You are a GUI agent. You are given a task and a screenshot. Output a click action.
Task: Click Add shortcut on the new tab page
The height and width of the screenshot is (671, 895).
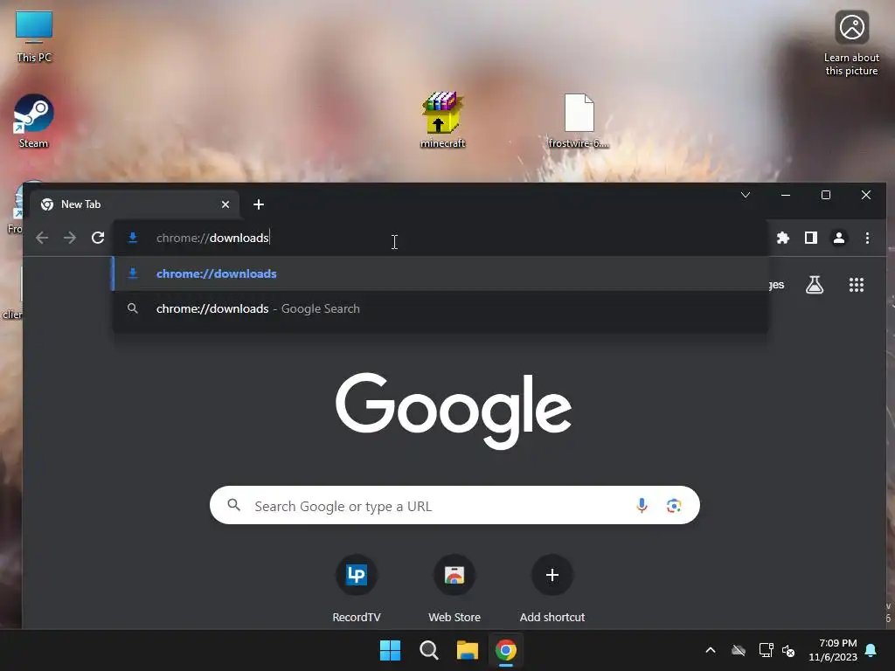pyautogui.click(x=552, y=590)
